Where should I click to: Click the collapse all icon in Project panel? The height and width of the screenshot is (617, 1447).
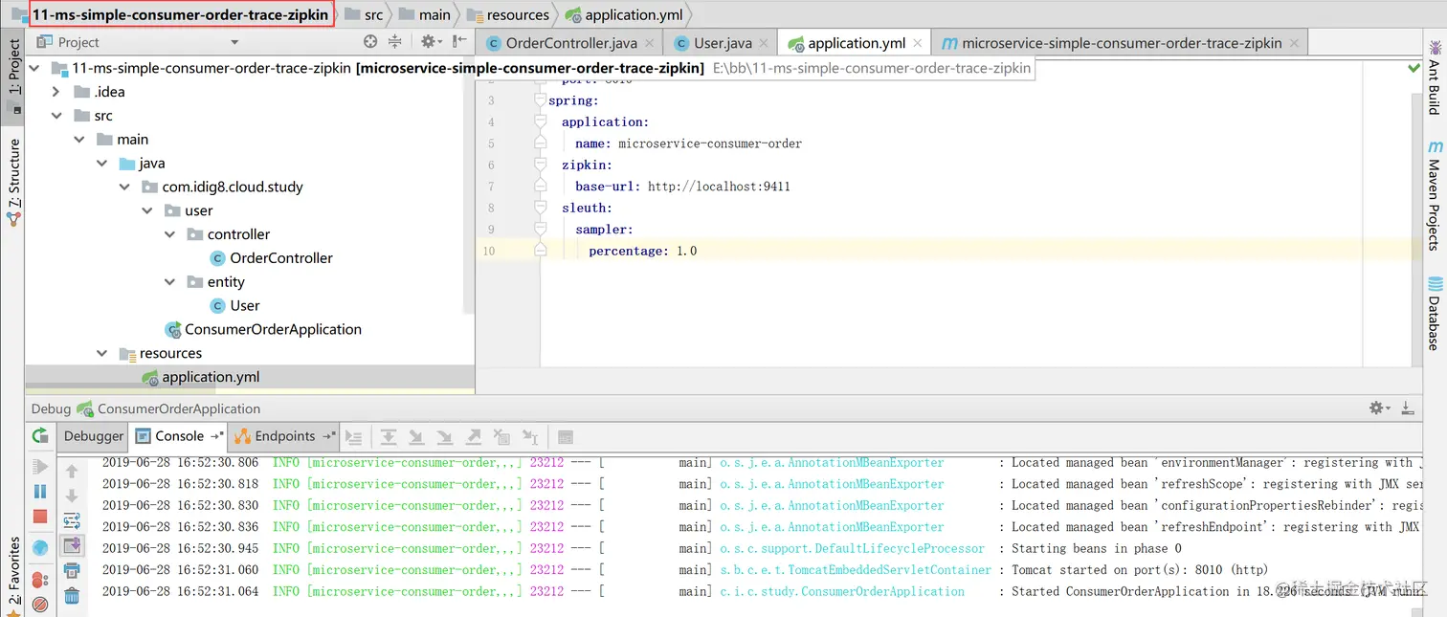(395, 41)
